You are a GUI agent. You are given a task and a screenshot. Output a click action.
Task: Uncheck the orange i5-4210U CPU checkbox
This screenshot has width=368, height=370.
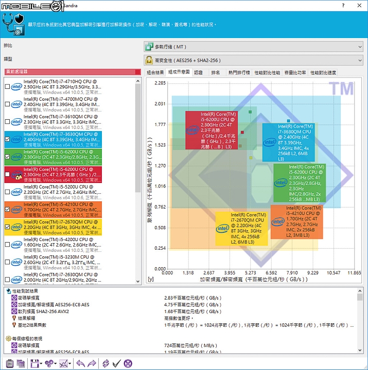pyautogui.click(x=7, y=209)
